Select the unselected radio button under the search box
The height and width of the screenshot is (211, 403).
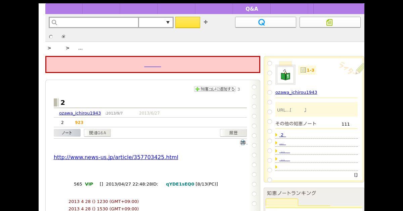51,37
